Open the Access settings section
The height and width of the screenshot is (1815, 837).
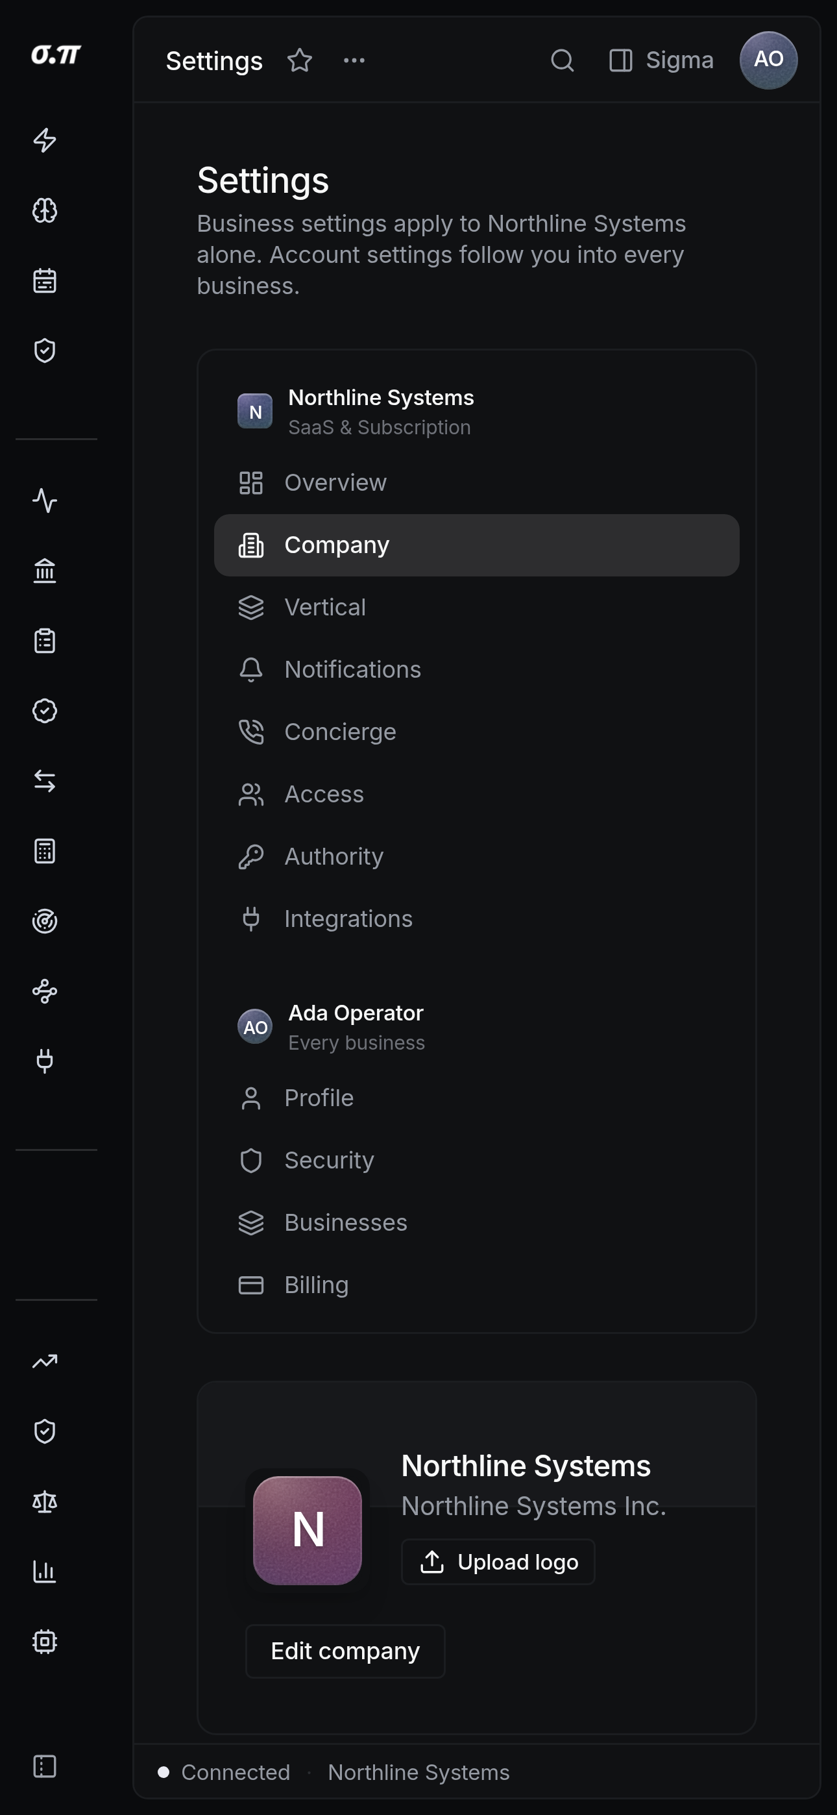point(476,794)
